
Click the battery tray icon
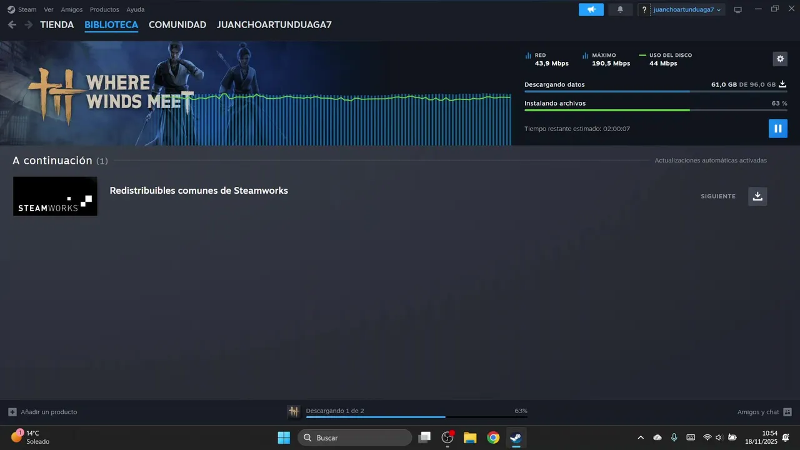[732, 437]
